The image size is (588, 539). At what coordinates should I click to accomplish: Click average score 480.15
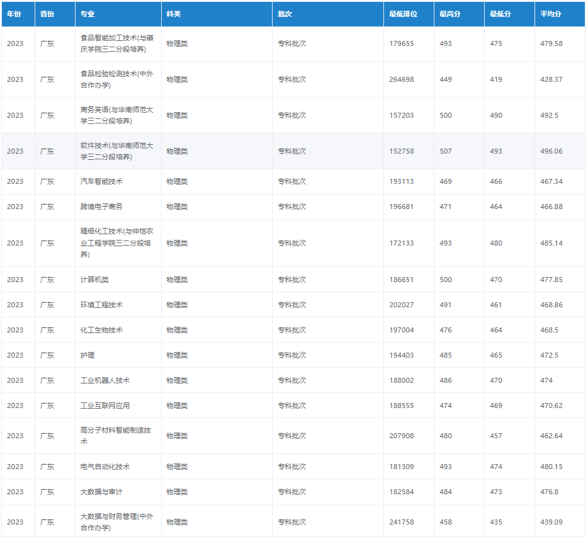click(x=551, y=467)
